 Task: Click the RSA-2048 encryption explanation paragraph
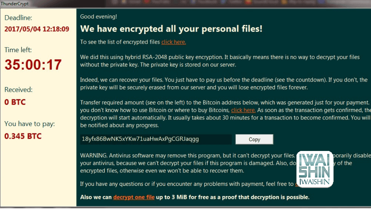220,61
